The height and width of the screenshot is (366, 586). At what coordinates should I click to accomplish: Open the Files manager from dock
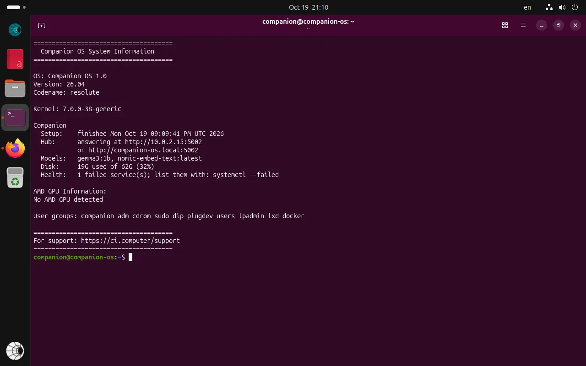[15, 88]
